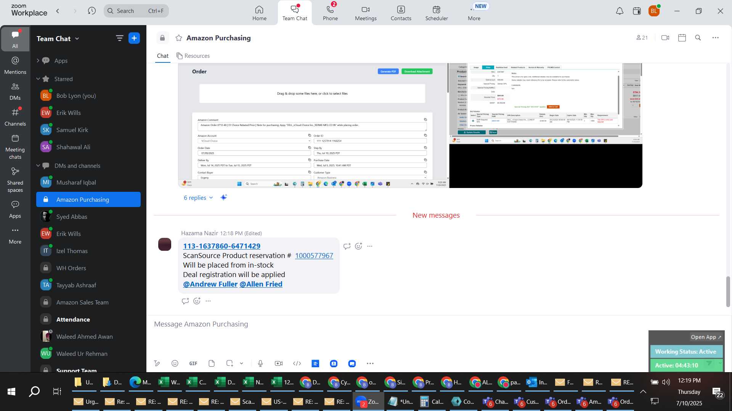
Task: Insert a GIF in composer
Action: 193,363
